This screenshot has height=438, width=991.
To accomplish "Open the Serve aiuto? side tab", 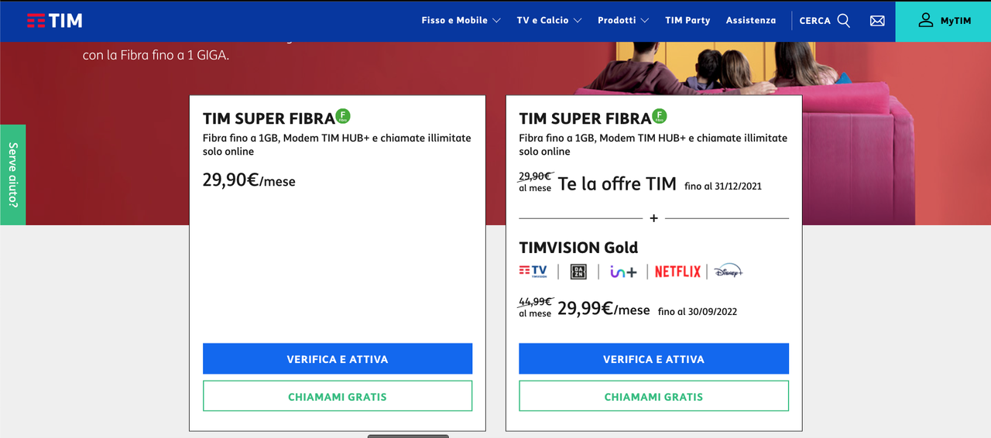I will [x=12, y=175].
